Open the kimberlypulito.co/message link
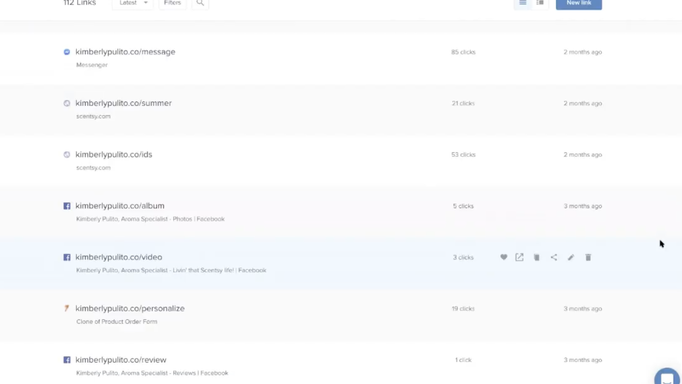This screenshot has height=384, width=682. (125, 52)
